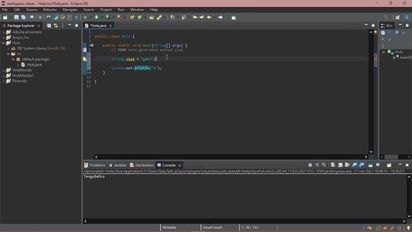Image resolution: width=412 pixels, height=232 pixels.
Task: Toggle Show Console on standard output
Action: pos(355,165)
